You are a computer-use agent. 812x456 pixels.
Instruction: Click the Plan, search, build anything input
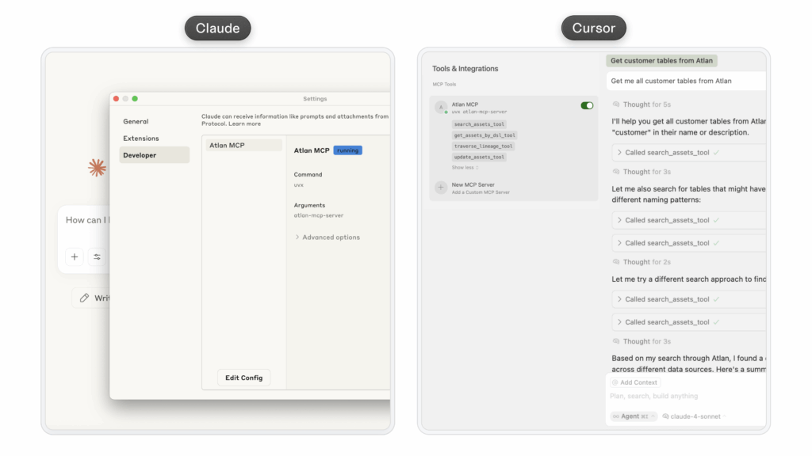point(653,396)
